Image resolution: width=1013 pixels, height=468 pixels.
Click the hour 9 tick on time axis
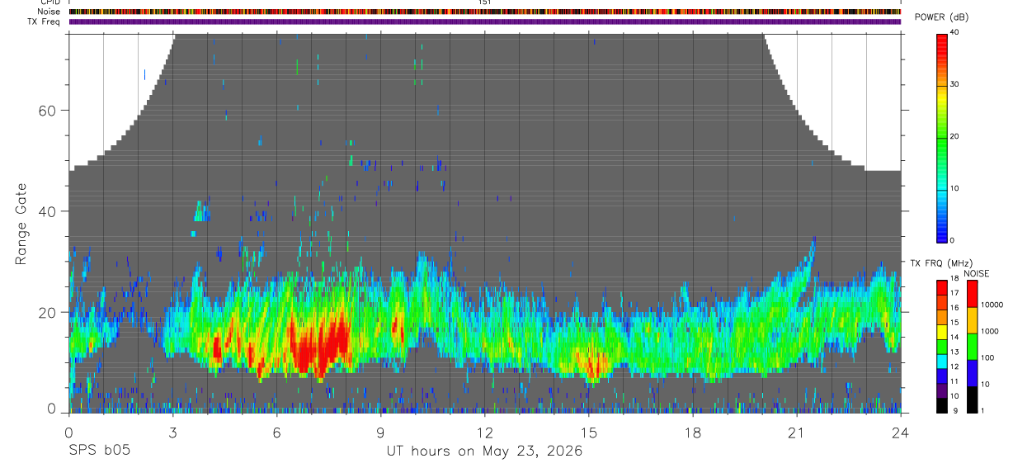click(380, 432)
